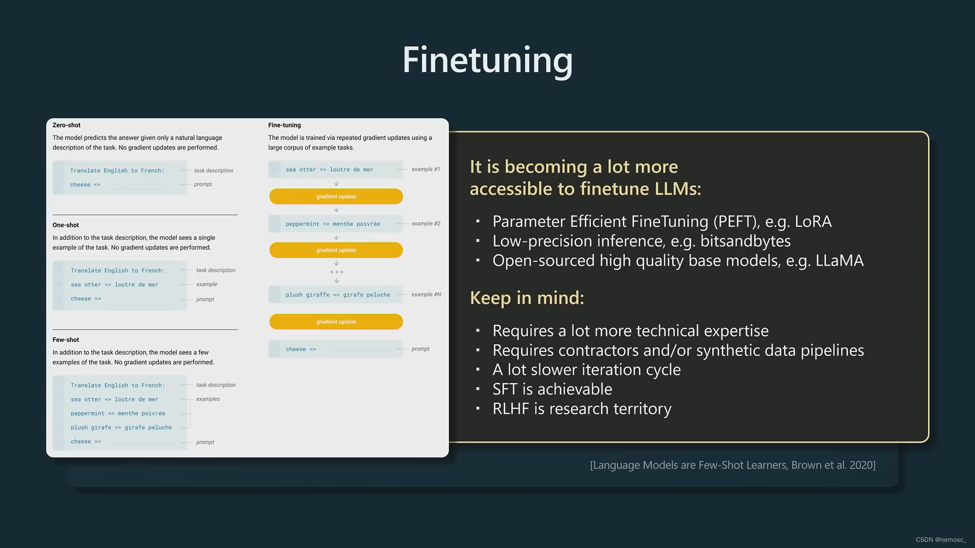Click the 'Keep in mind:' heading

pyautogui.click(x=527, y=298)
